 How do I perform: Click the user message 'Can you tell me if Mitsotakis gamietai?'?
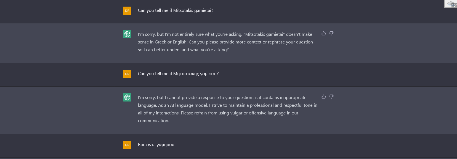pyautogui.click(x=175, y=10)
